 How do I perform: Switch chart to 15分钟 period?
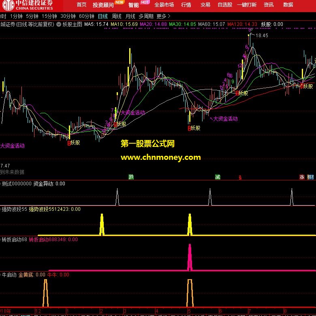(49, 16)
